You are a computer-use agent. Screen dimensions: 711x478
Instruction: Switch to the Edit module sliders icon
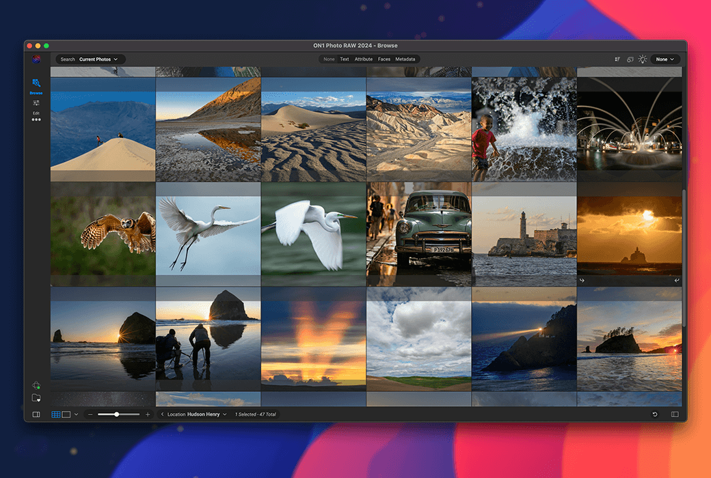36,103
